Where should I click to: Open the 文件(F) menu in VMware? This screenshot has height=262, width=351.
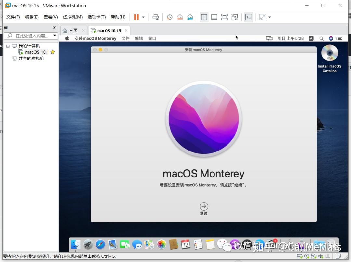13,17
